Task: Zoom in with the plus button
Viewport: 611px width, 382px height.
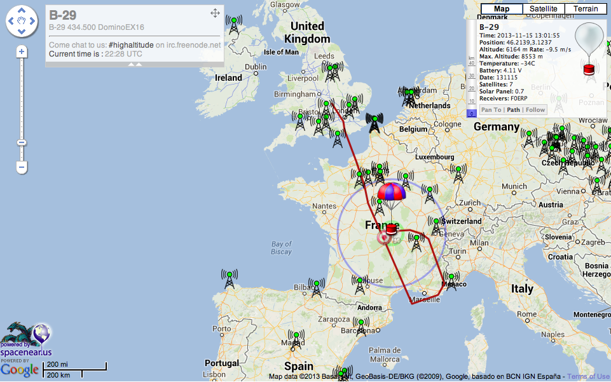Action: (22, 51)
